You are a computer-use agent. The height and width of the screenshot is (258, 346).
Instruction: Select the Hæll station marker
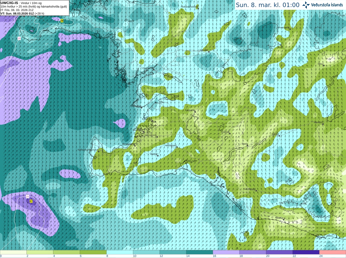[x=247, y=145]
